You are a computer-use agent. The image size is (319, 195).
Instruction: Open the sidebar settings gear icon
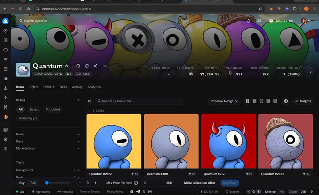click(6, 139)
